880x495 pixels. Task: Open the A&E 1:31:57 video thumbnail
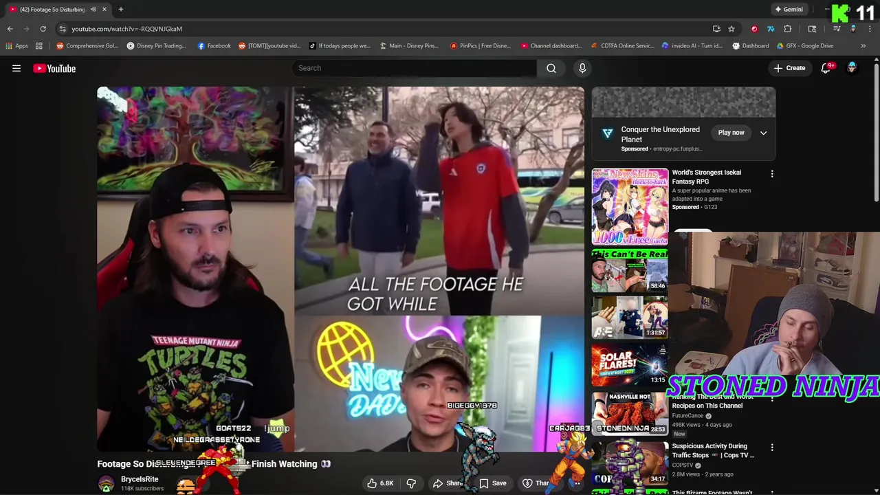630,317
